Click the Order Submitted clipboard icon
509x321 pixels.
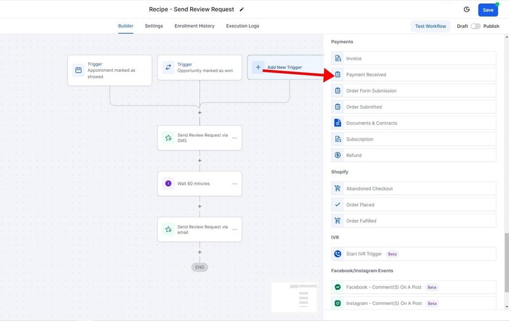tap(338, 107)
